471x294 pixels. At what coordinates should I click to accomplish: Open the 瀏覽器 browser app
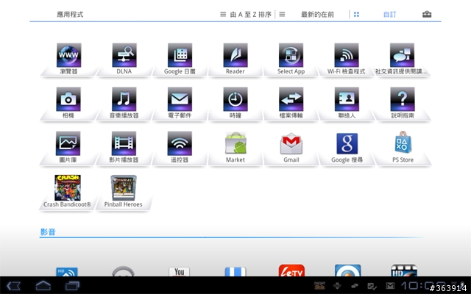(x=68, y=59)
